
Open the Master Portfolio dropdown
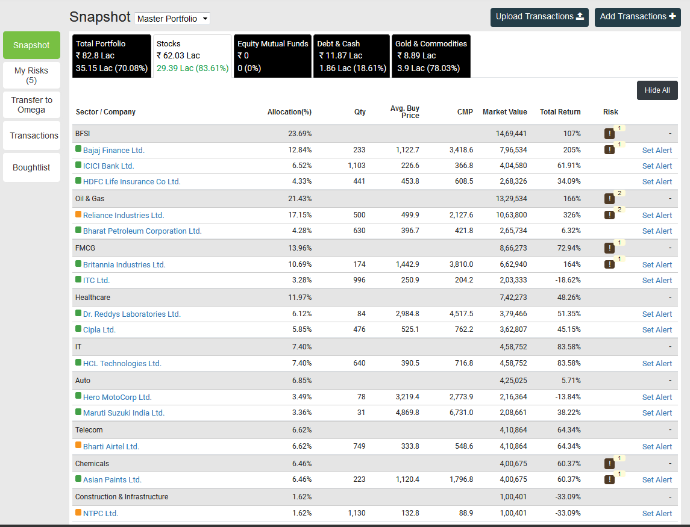pos(172,19)
